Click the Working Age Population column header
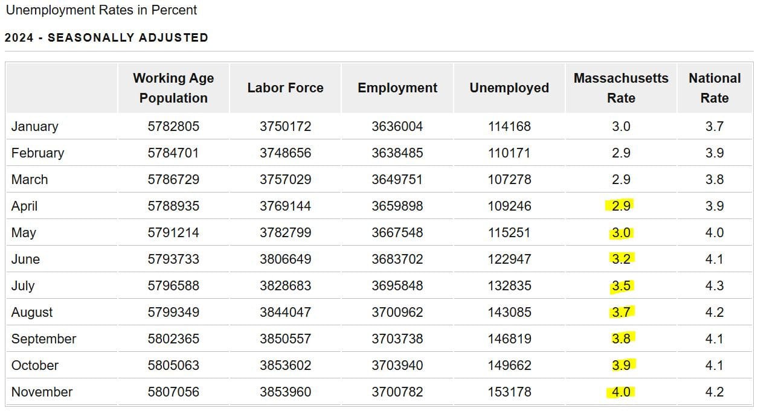The image size is (758, 414). 173,88
